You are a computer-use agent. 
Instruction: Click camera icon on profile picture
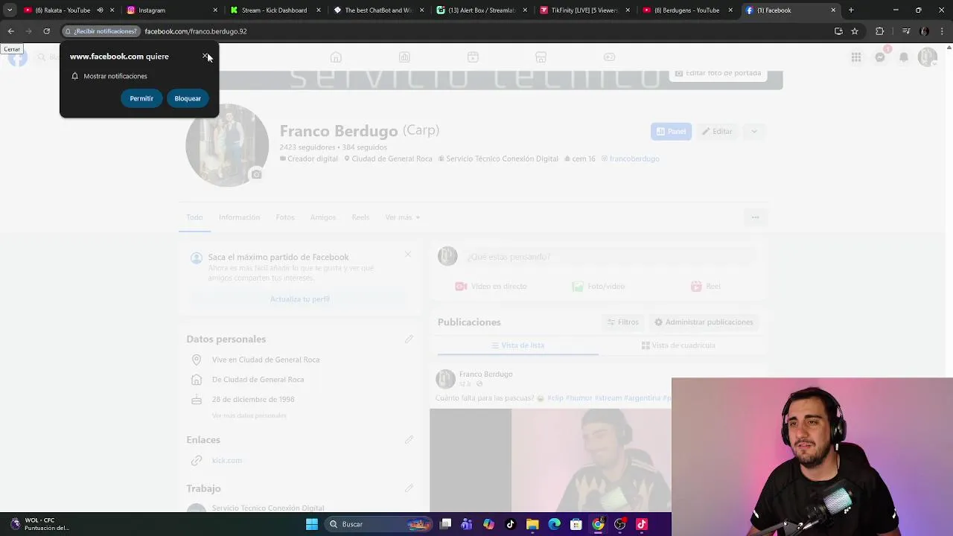pyautogui.click(x=256, y=174)
